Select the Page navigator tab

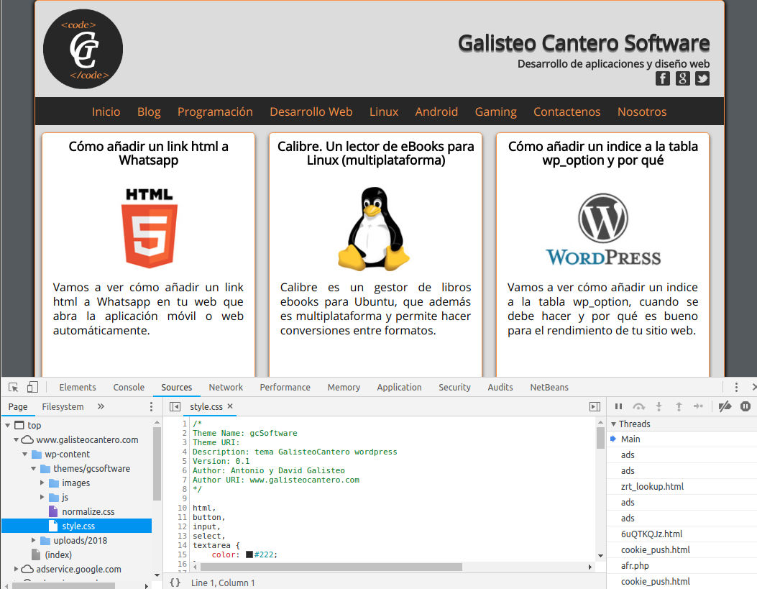(18, 406)
